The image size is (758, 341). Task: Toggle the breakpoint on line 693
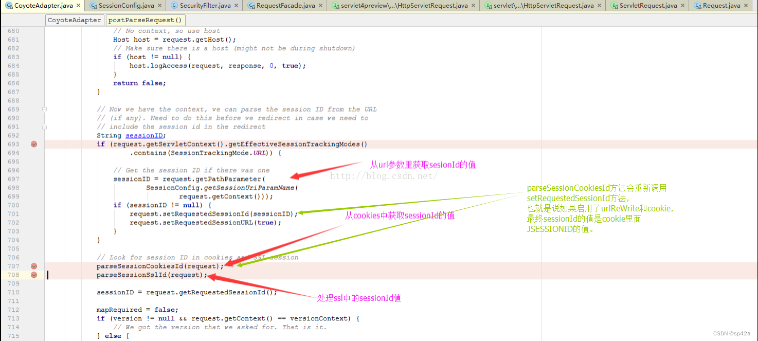tap(34, 144)
